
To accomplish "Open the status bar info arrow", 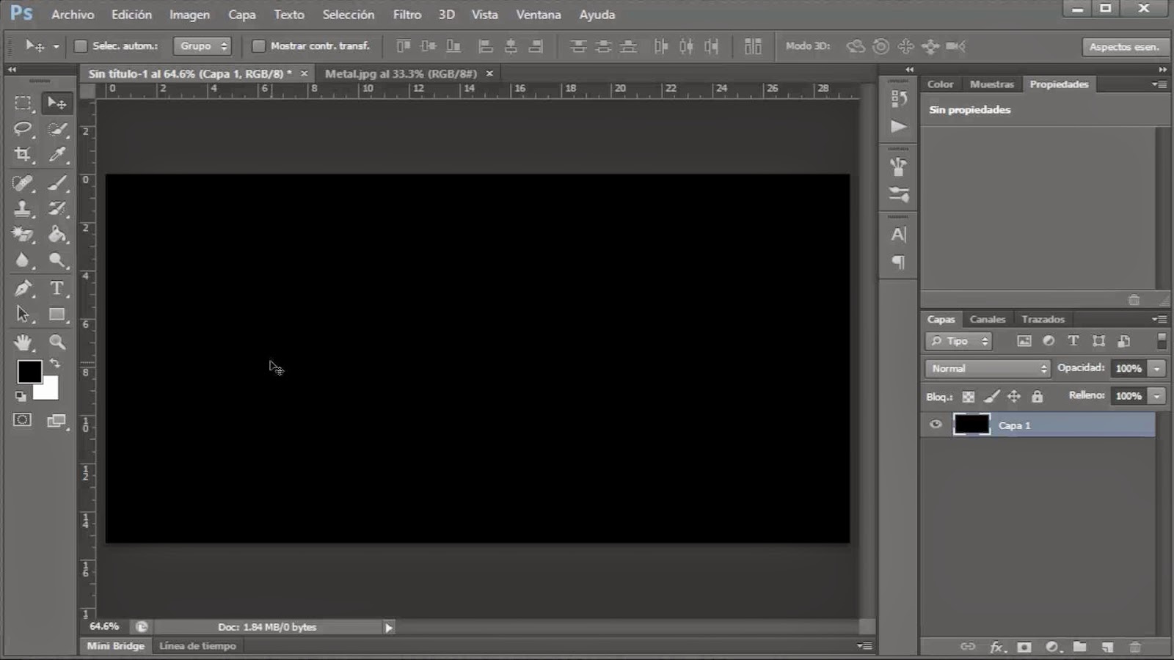I will 389,627.
